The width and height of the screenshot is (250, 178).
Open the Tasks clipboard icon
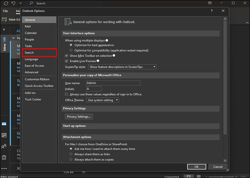pyautogui.click(x=4, y=157)
